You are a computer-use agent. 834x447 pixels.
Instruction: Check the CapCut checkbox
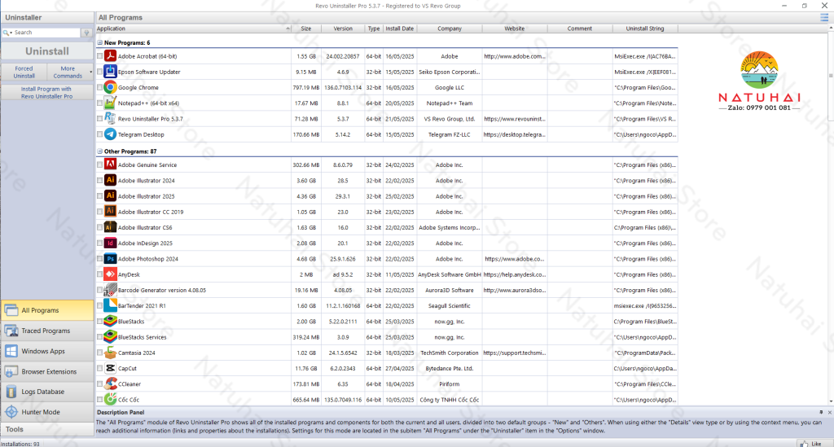(100, 368)
